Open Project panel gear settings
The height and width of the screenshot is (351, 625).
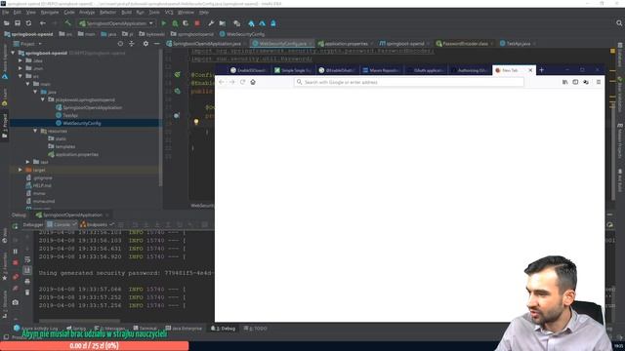pyautogui.click(x=146, y=43)
